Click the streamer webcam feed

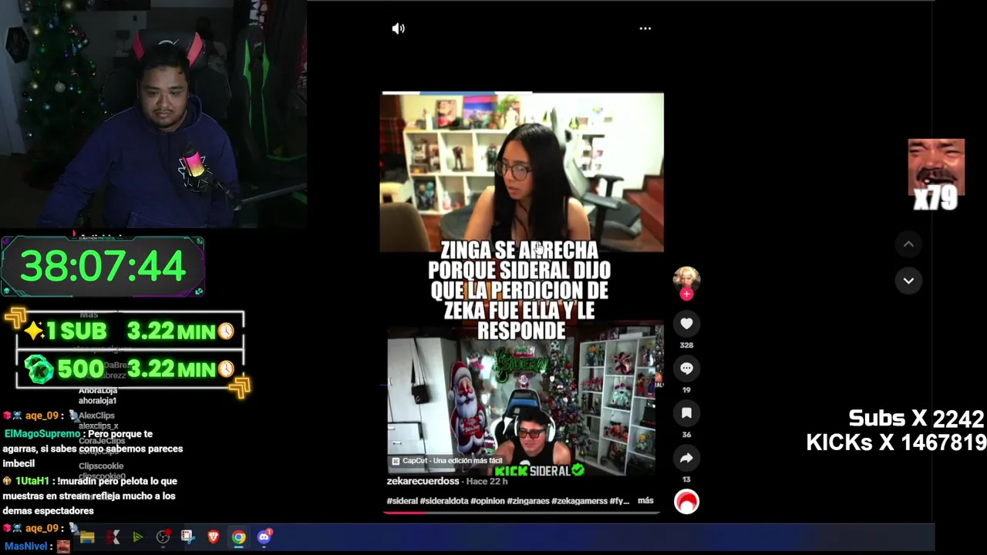153,114
